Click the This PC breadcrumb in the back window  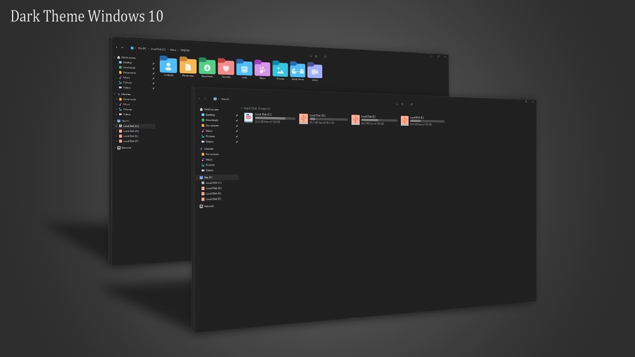142,49
